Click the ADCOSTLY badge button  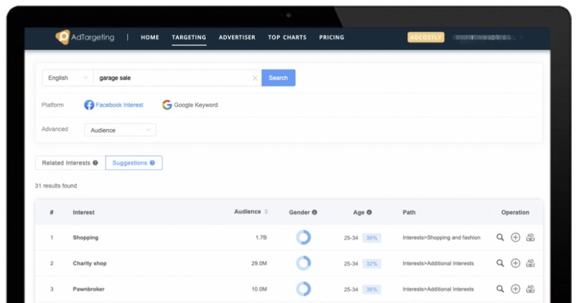point(426,37)
